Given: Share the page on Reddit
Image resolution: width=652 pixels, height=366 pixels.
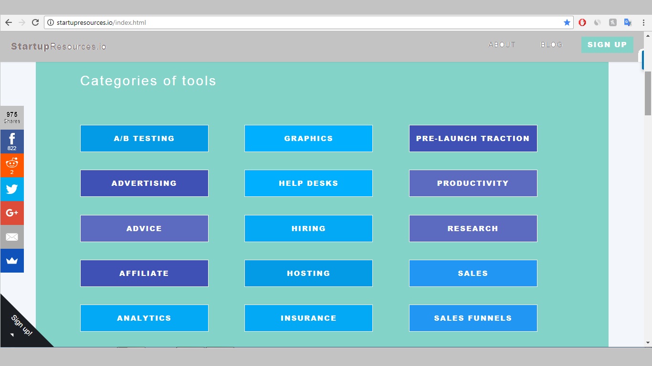Looking at the screenshot, I should pyautogui.click(x=12, y=165).
